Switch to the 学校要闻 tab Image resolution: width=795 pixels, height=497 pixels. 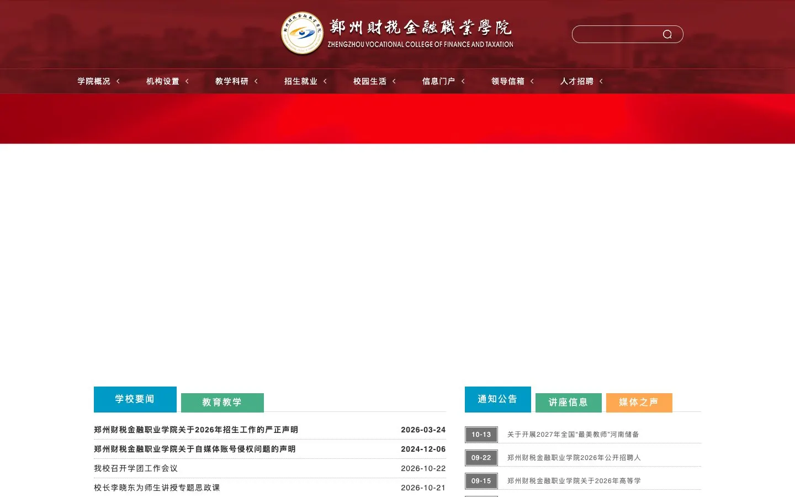(x=135, y=399)
